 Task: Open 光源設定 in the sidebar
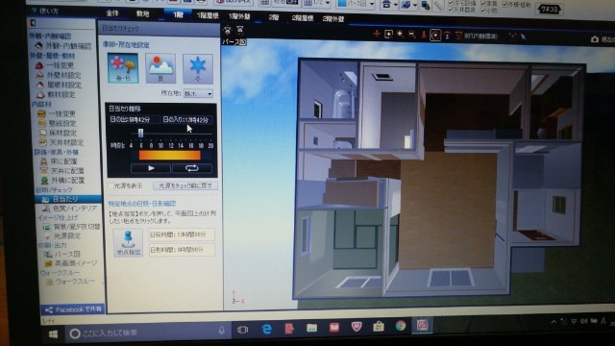(x=62, y=235)
